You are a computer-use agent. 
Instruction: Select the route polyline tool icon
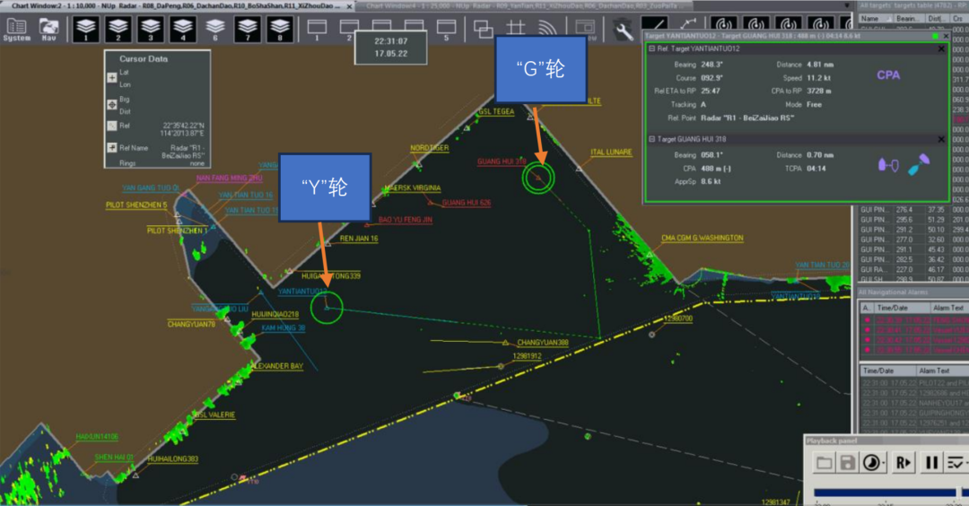[688, 25]
